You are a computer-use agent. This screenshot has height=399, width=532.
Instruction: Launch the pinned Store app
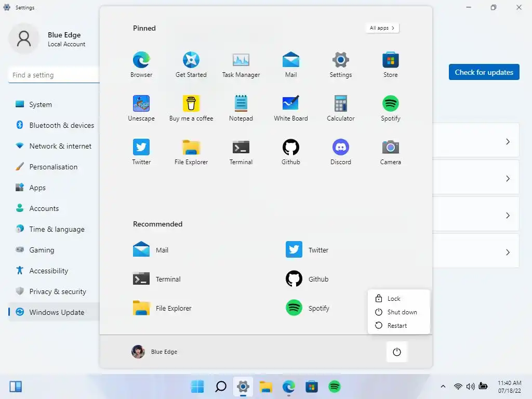click(391, 64)
